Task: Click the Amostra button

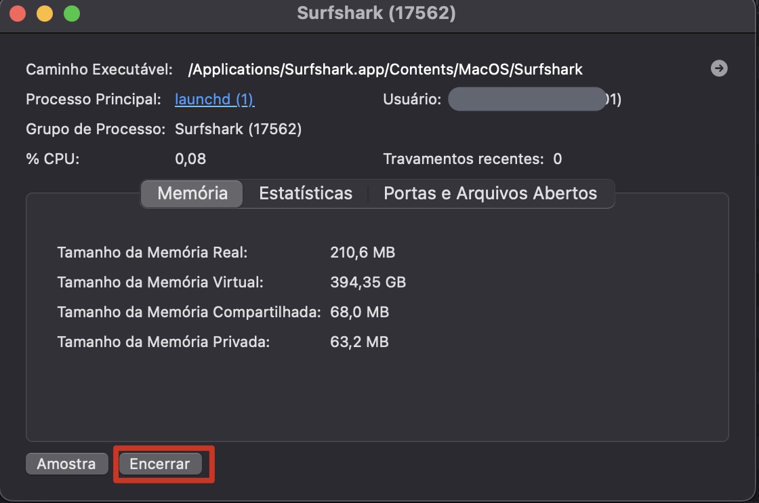Action: point(66,464)
